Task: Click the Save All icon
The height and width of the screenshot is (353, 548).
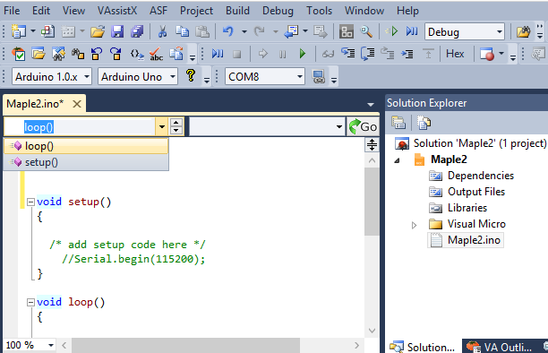Action: [137, 32]
